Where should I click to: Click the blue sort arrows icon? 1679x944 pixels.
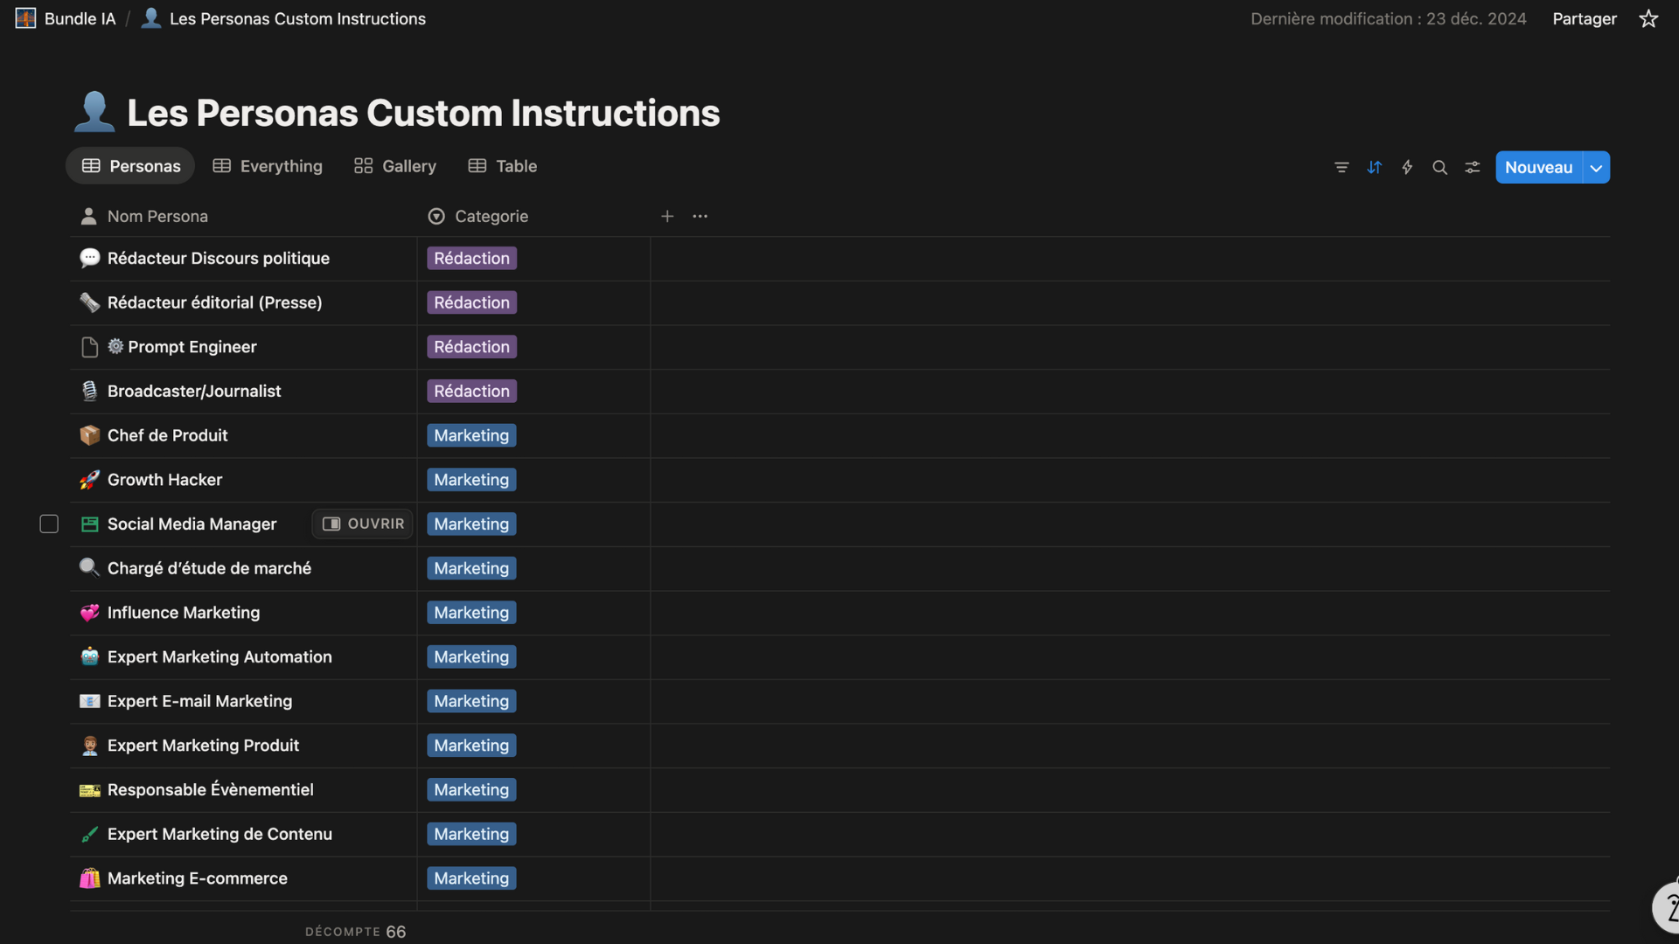pos(1374,167)
